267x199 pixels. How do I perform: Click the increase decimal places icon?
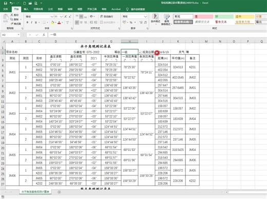141,23
